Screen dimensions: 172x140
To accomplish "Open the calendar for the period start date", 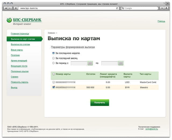I will [x=90, y=63].
